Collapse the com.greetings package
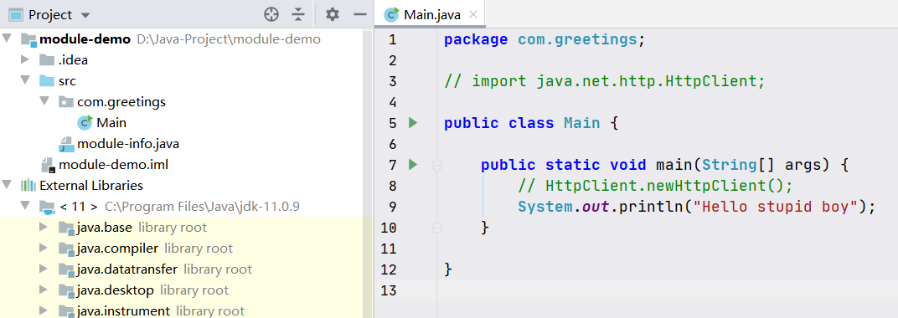This screenshot has height=318, width=898. (x=44, y=101)
